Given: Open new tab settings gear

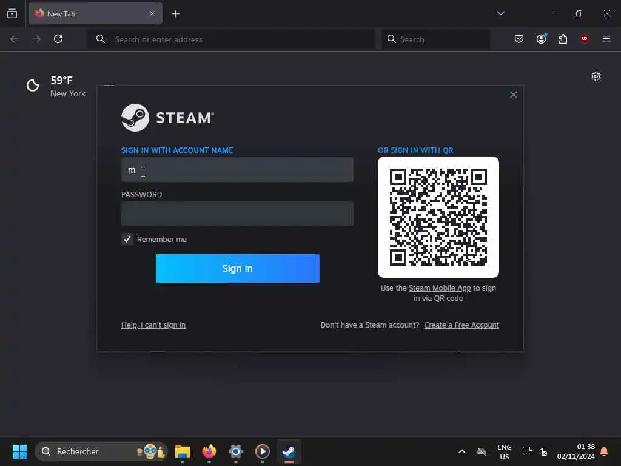Looking at the screenshot, I should pyautogui.click(x=596, y=76).
